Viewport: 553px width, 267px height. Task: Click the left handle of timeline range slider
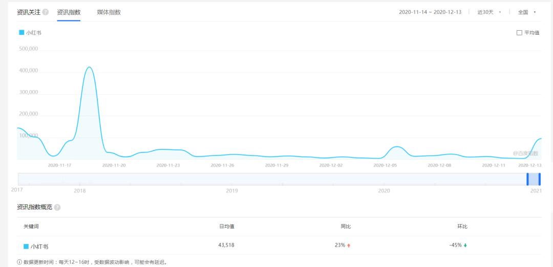[x=527, y=179]
